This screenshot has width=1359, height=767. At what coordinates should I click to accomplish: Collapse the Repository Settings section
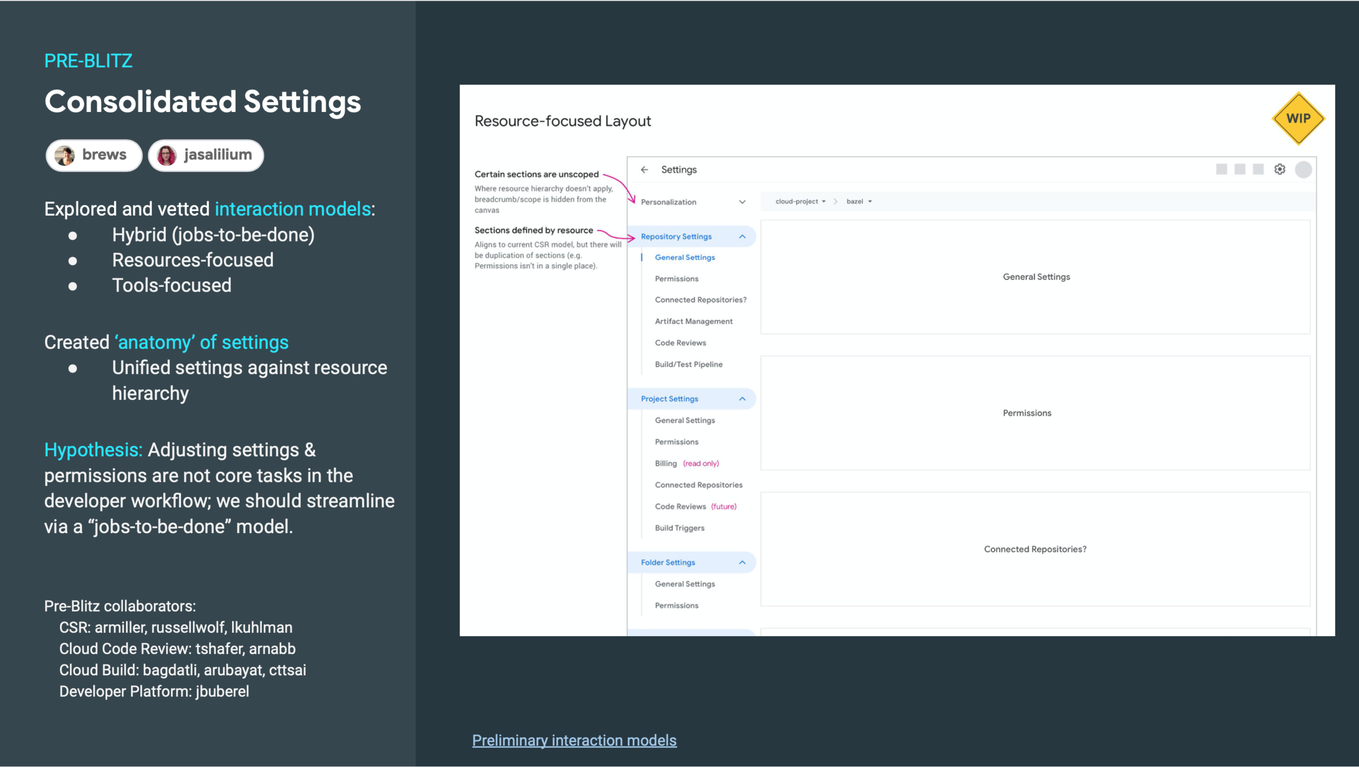743,236
